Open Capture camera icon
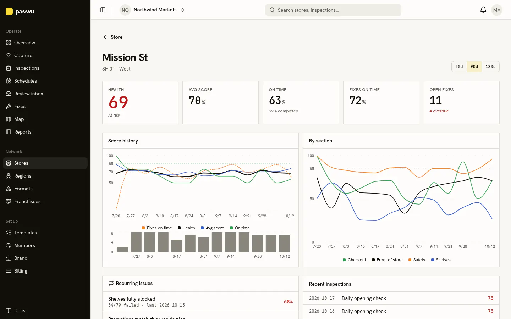 click(9, 55)
